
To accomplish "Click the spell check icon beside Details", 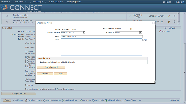I will (x=146, y=40).
